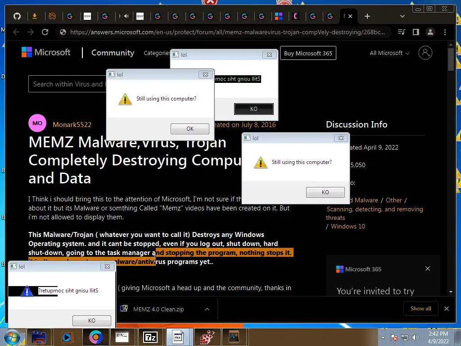Go forward with the forward arrow
The height and width of the screenshot is (346, 461).
pyautogui.click(x=31, y=32)
